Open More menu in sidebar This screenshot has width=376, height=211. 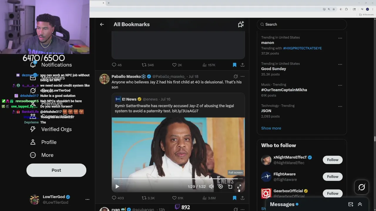point(42,155)
